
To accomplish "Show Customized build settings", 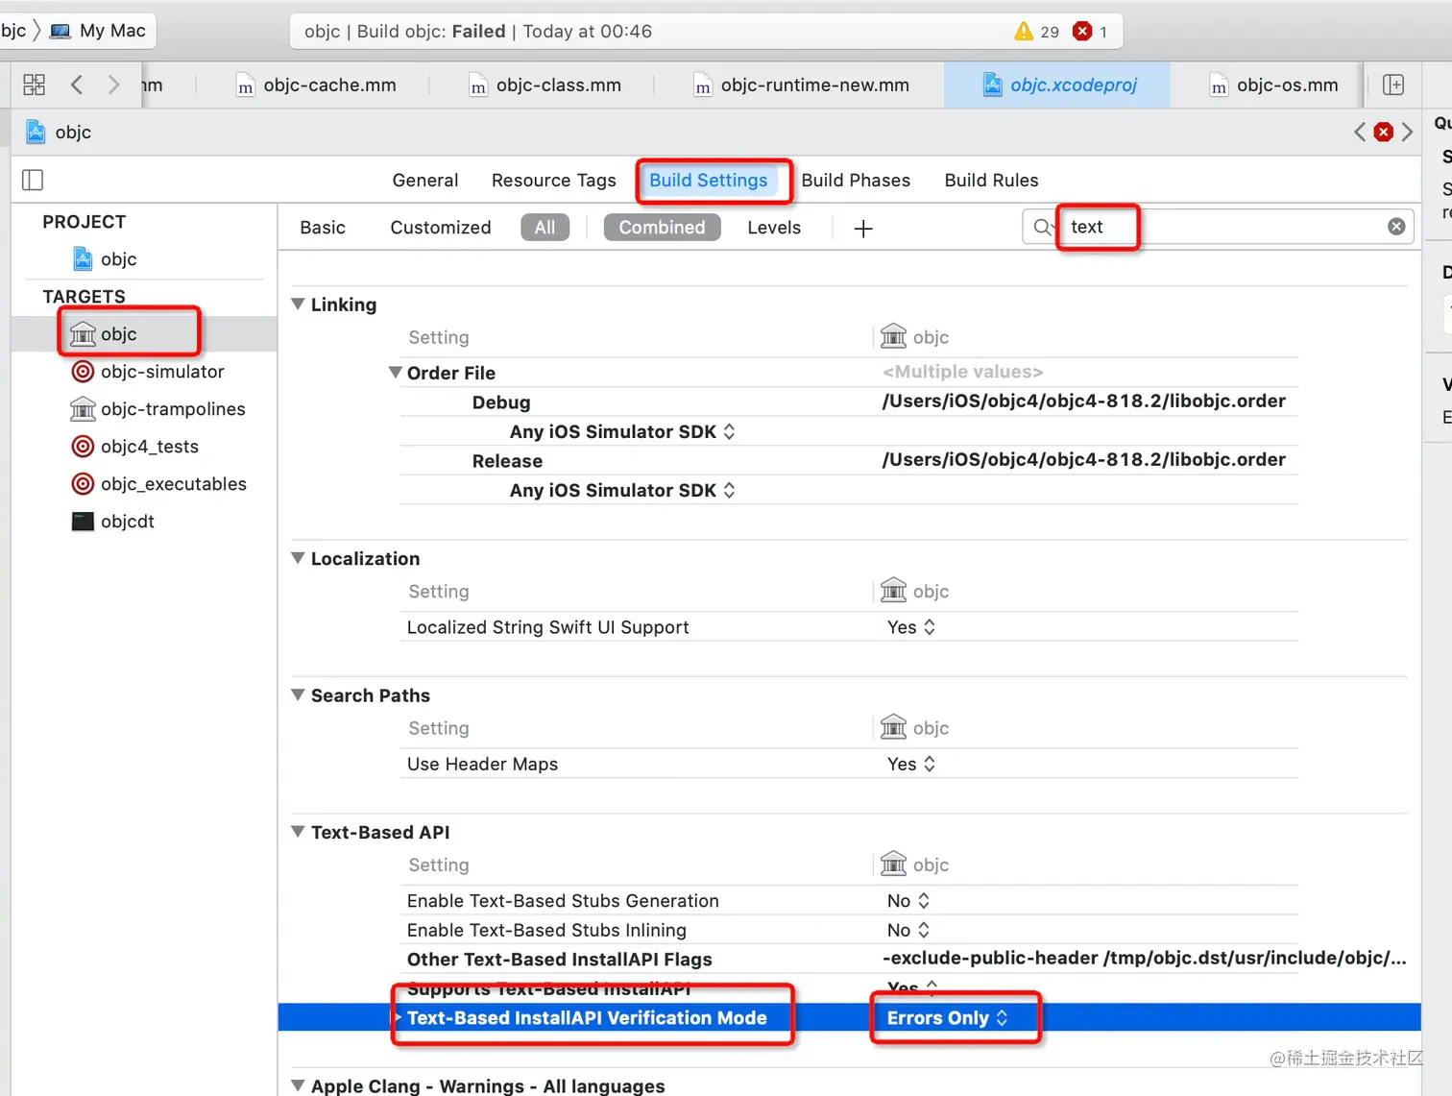I will point(441,228).
